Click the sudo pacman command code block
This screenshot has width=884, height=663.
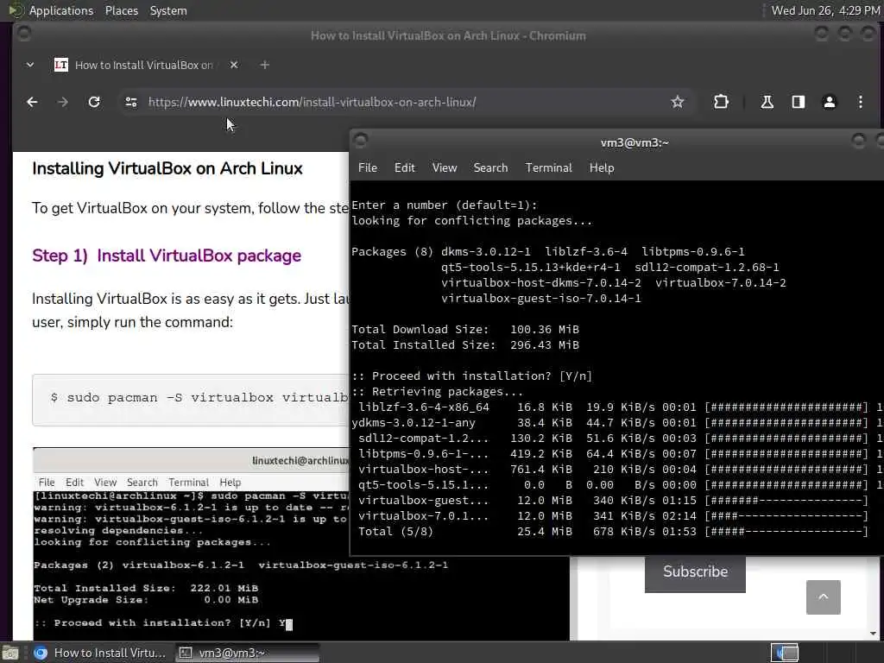(191, 400)
